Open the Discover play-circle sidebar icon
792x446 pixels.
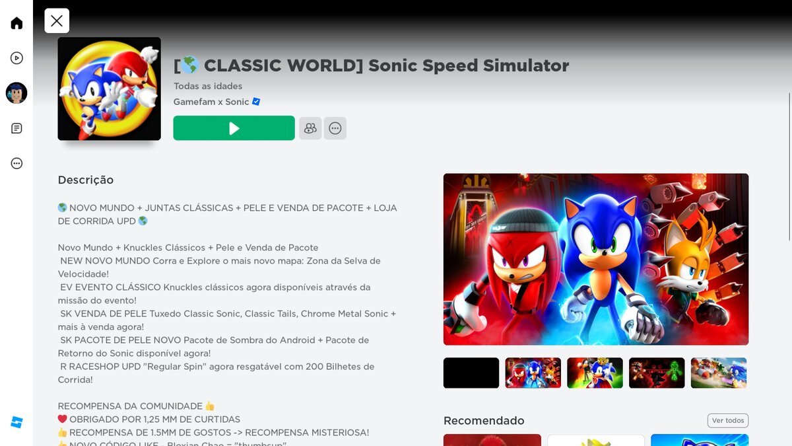tap(16, 58)
